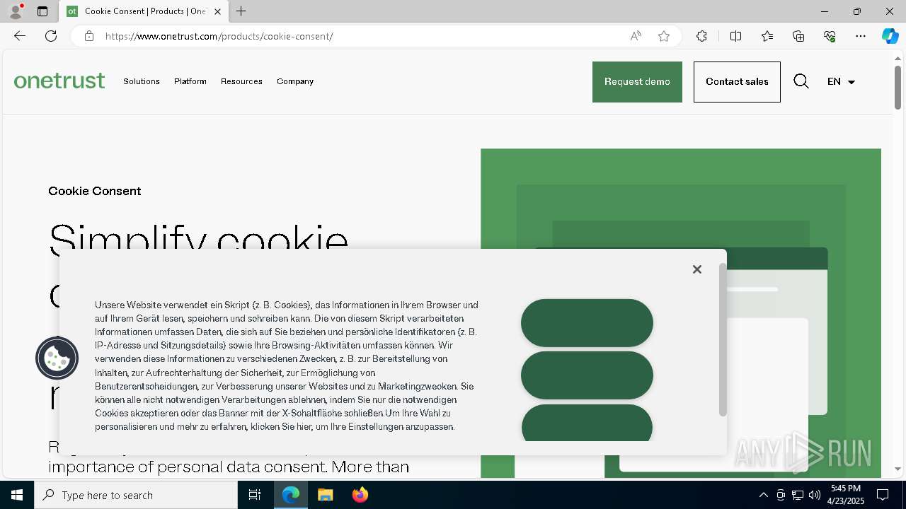Close the cookie banner with X

(x=697, y=269)
